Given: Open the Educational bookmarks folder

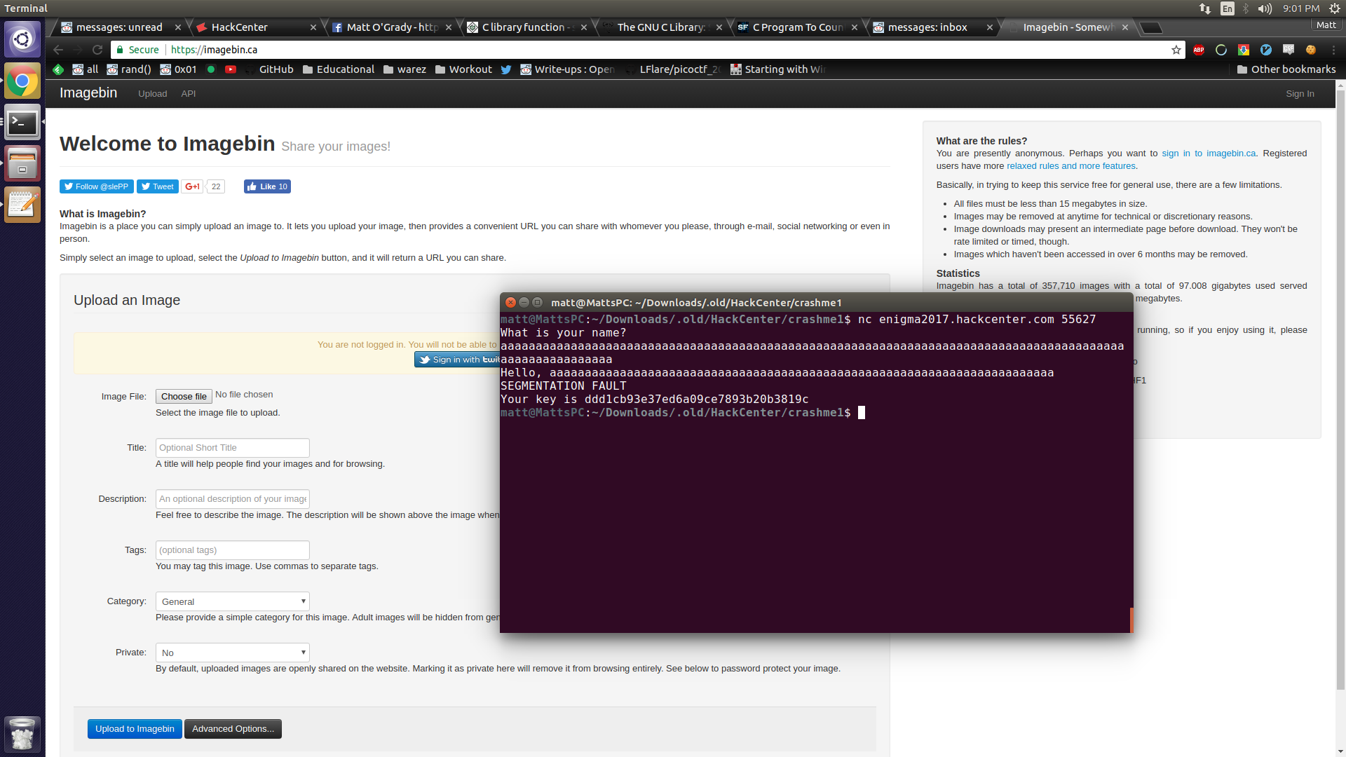Looking at the screenshot, I should point(339,69).
